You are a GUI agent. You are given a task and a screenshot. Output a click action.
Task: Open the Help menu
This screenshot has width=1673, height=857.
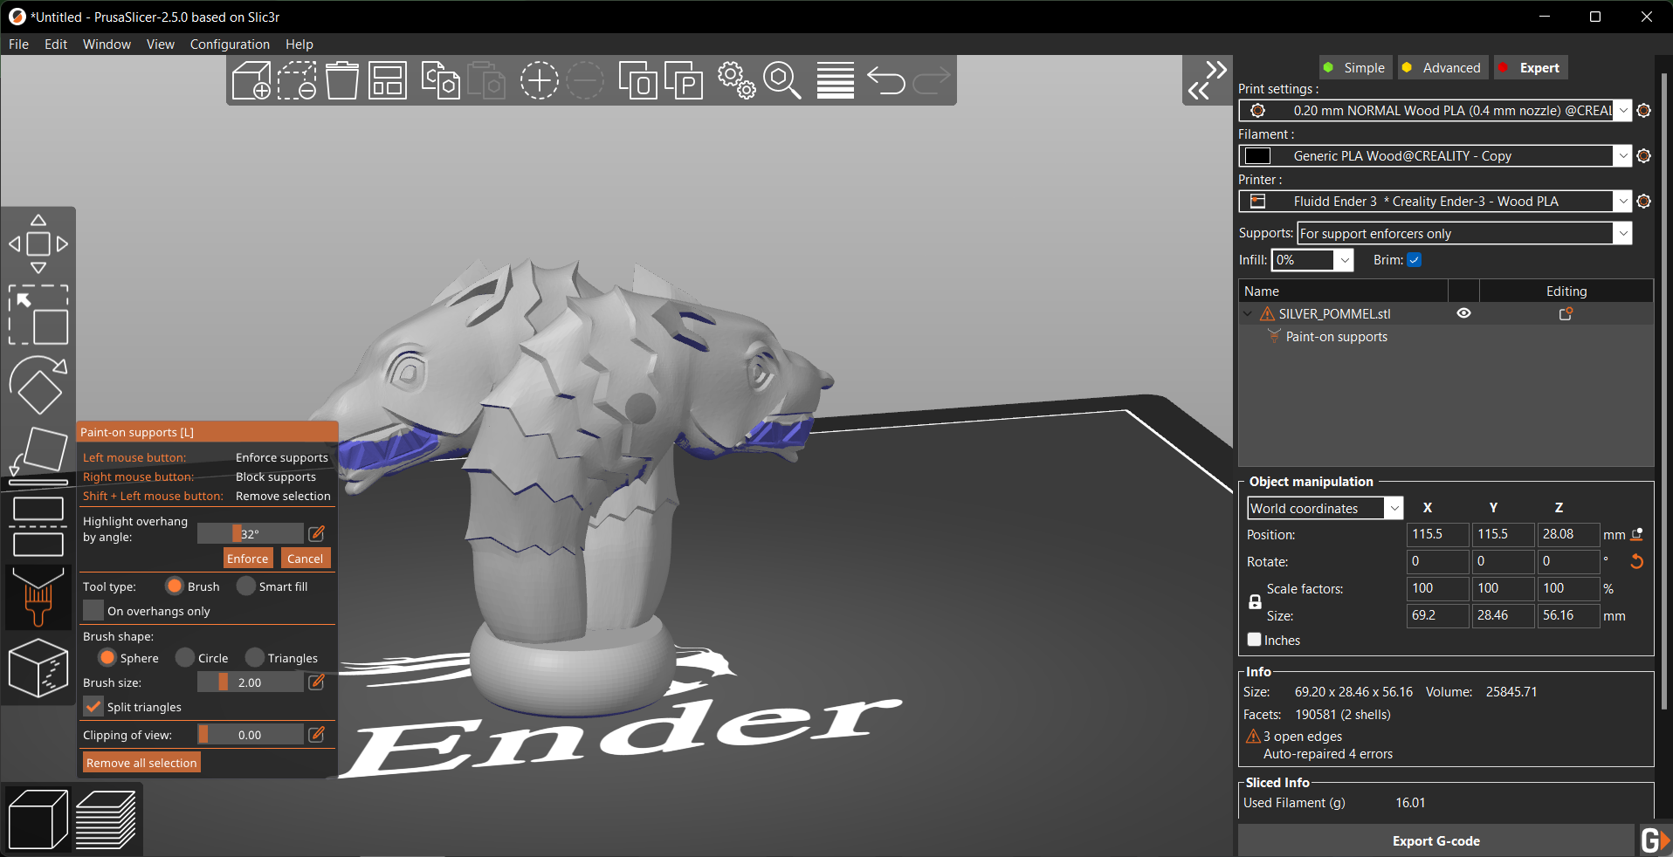click(299, 45)
